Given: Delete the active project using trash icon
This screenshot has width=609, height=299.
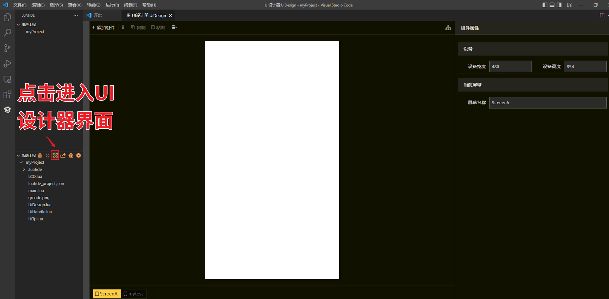Looking at the screenshot, I should pyautogui.click(x=40, y=155).
